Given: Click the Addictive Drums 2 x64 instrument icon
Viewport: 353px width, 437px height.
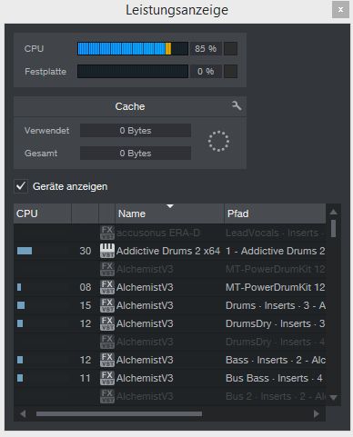Looking at the screenshot, I should pos(107,251).
